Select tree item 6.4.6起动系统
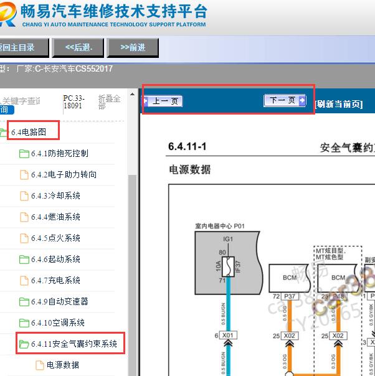 pos(55,259)
